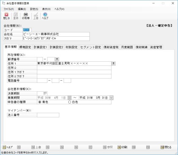178x155 pixels.
Task: Open the 編集(E) menu
Action: point(22,9)
